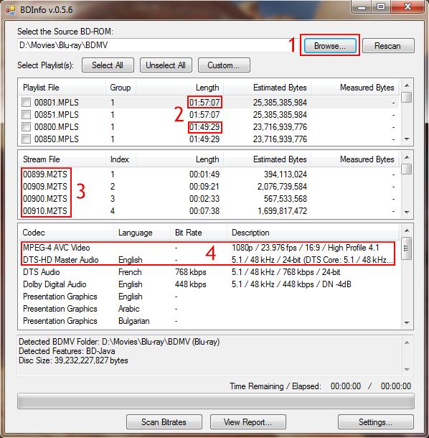Click the codec list scrollbar thumb

tap(407, 248)
